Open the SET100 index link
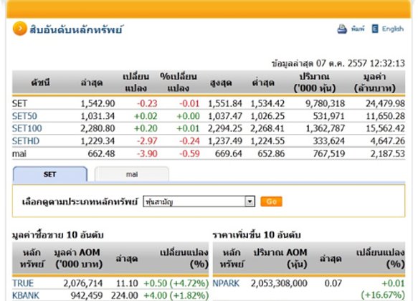418x301 pixels. (27, 128)
